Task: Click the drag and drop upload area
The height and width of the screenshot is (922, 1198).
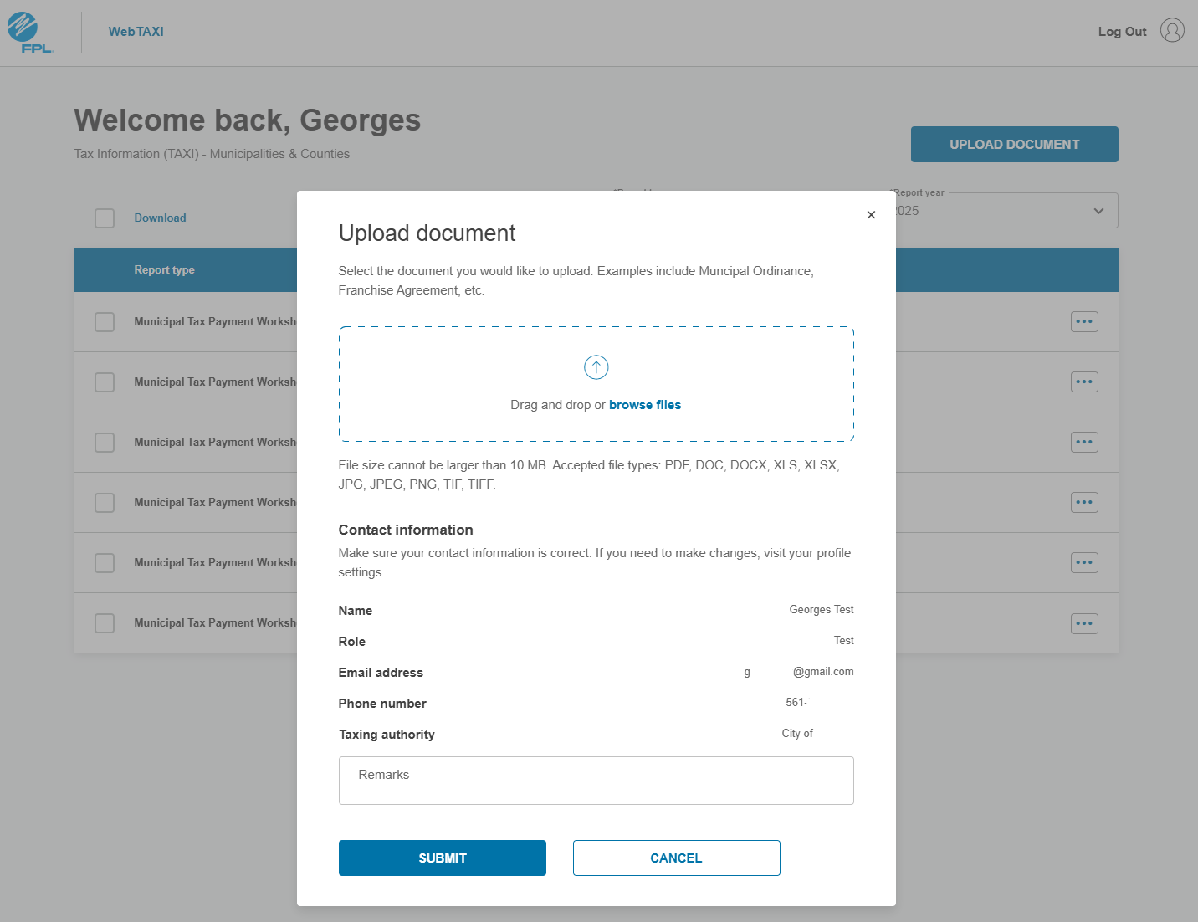Action: pos(596,384)
